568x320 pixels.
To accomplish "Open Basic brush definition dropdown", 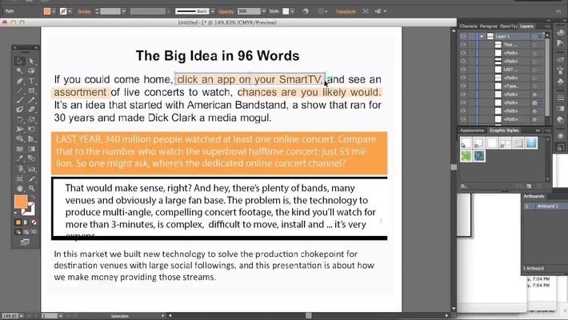I will tap(213, 11).
